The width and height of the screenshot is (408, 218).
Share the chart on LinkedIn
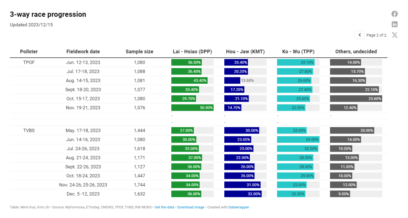coord(394,24)
